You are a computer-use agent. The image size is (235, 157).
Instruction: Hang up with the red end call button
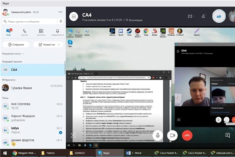(187, 135)
